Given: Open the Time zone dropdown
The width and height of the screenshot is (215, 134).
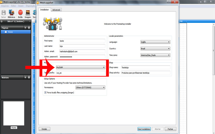Looking at the screenshot, I should [x=155, y=55].
